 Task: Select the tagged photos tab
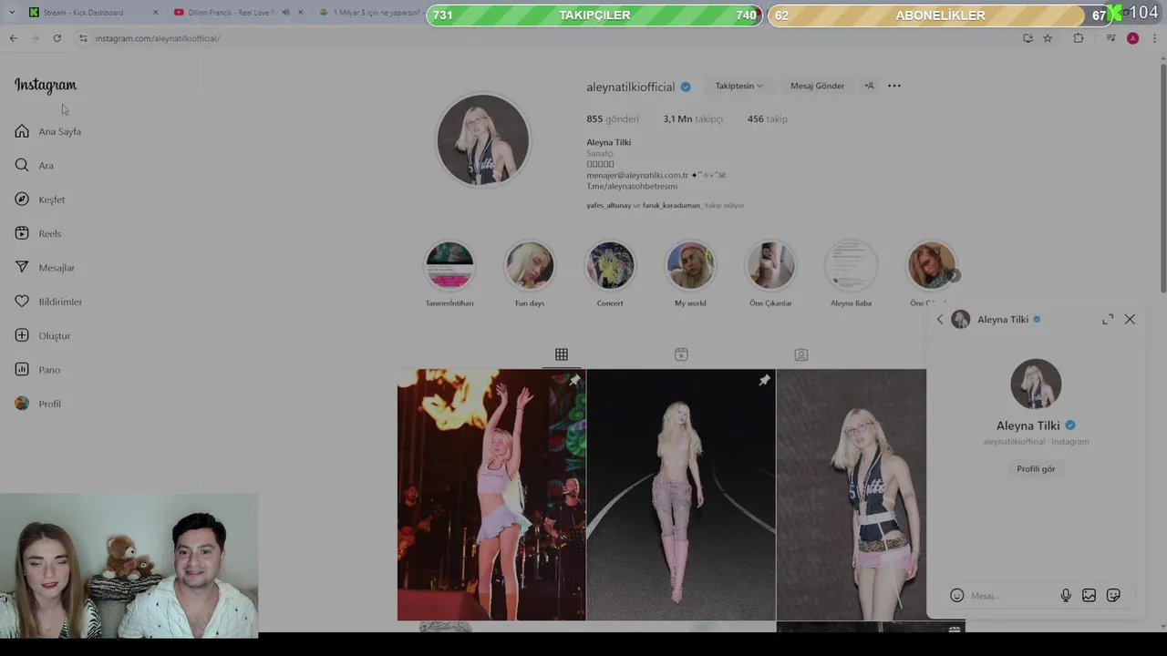[800, 354]
